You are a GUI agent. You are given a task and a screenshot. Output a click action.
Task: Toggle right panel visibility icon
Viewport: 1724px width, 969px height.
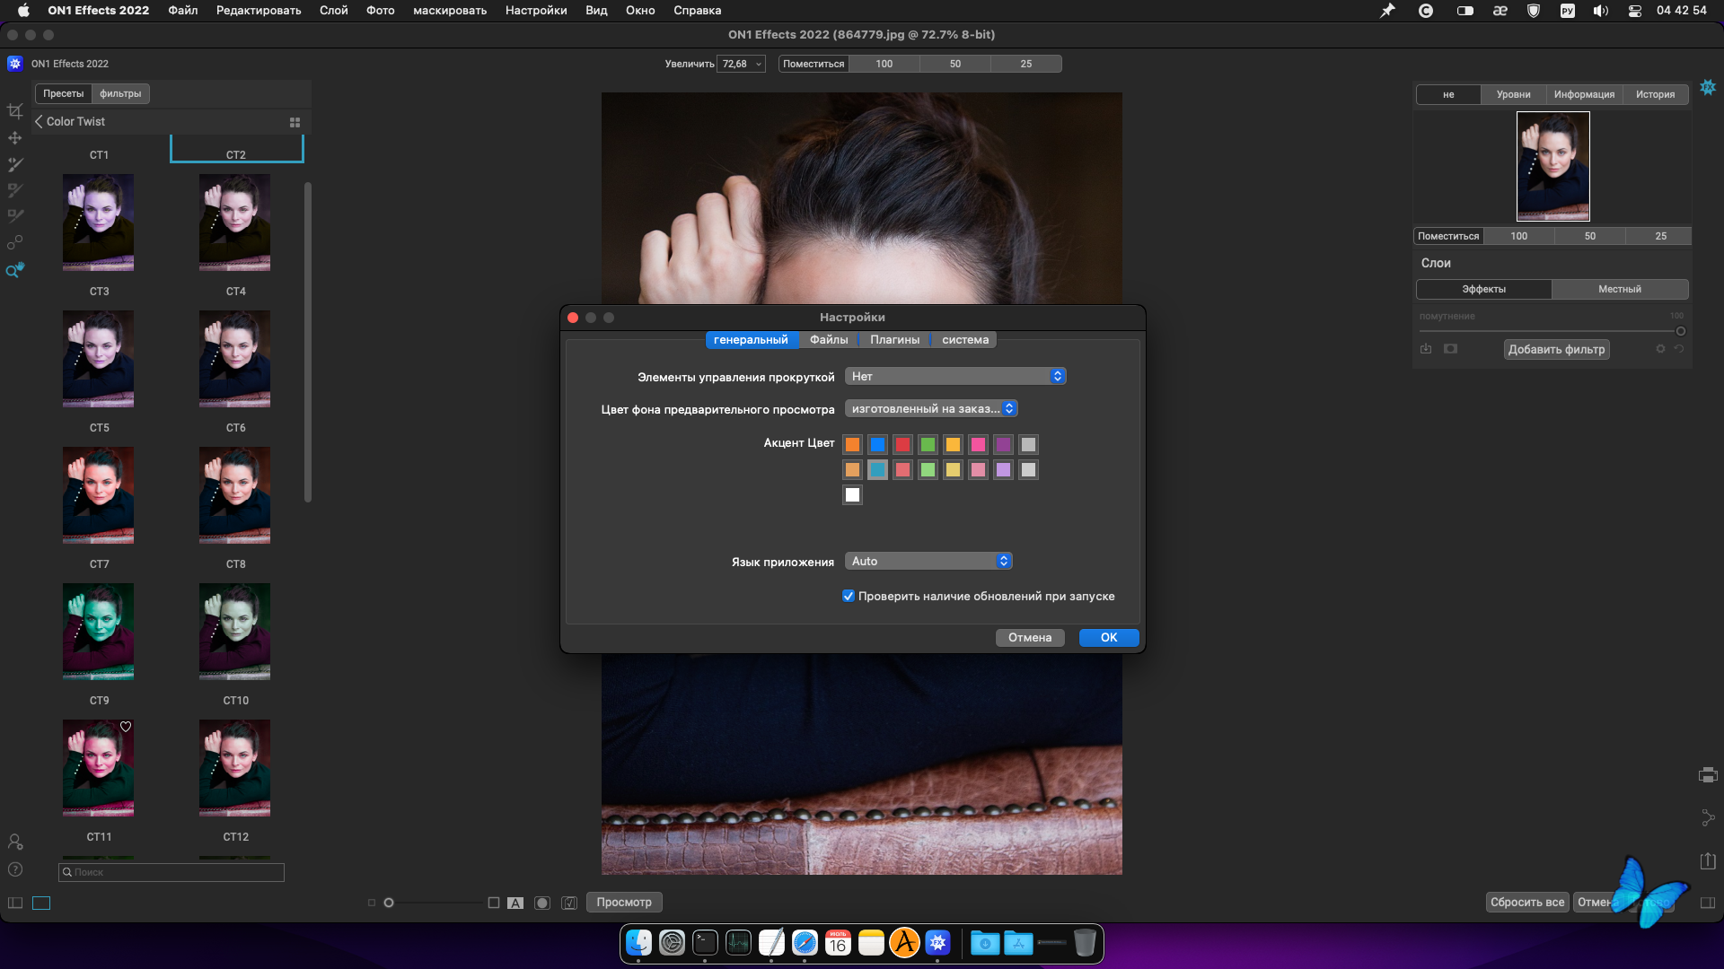1708,903
